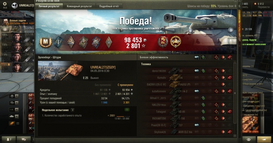The width and height of the screenshot is (273, 143).
Task: Click the weekly challenge experience progress bar
Action: [x=123, y=116]
